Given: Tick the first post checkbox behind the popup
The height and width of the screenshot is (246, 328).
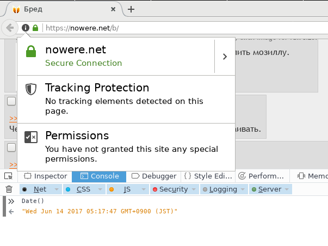Looking at the screenshot, I should (x=11, y=101).
